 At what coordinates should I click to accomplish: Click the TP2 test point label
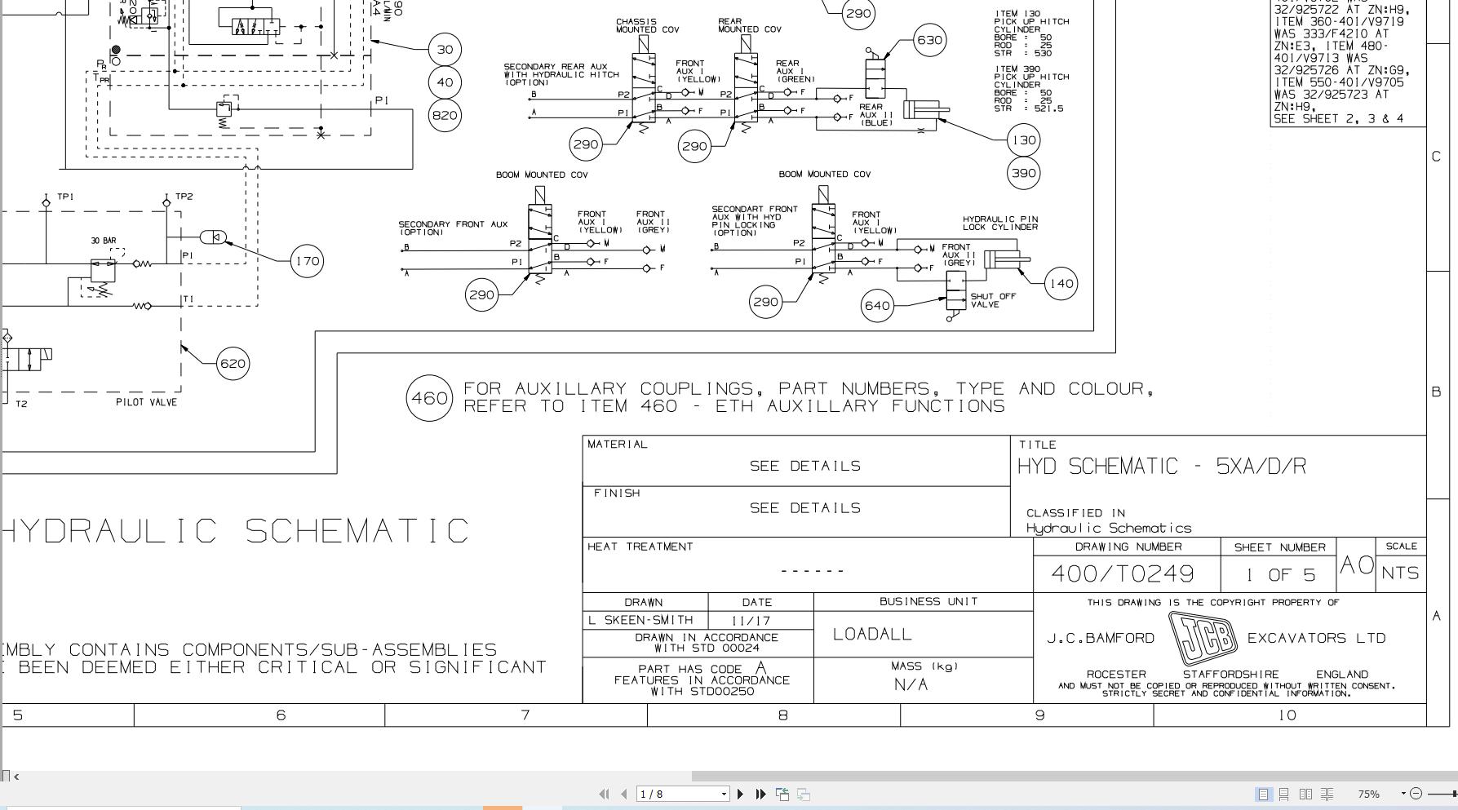pyautogui.click(x=184, y=197)
